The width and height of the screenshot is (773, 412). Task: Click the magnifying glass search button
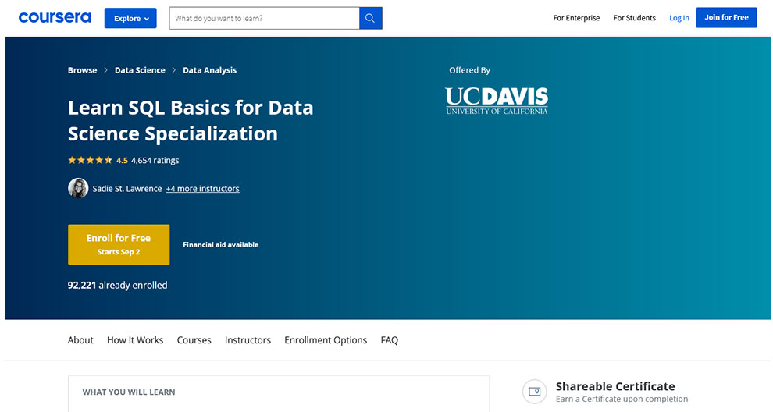371,18
